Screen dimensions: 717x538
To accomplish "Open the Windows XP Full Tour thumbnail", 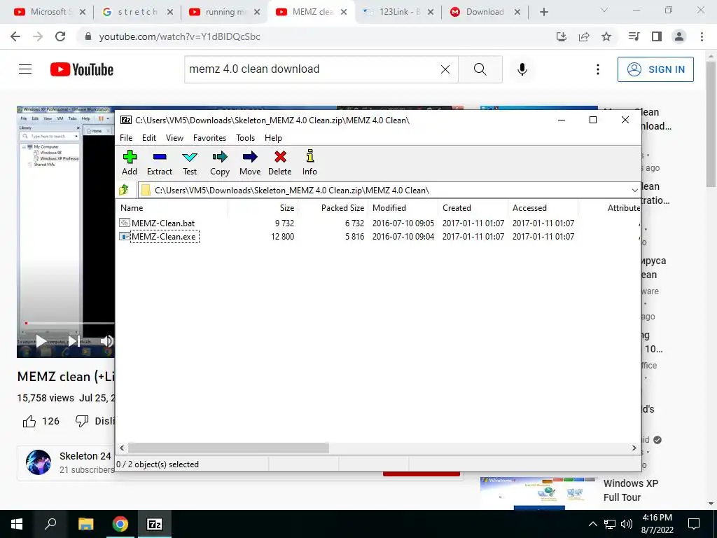I will pos(538,493).
